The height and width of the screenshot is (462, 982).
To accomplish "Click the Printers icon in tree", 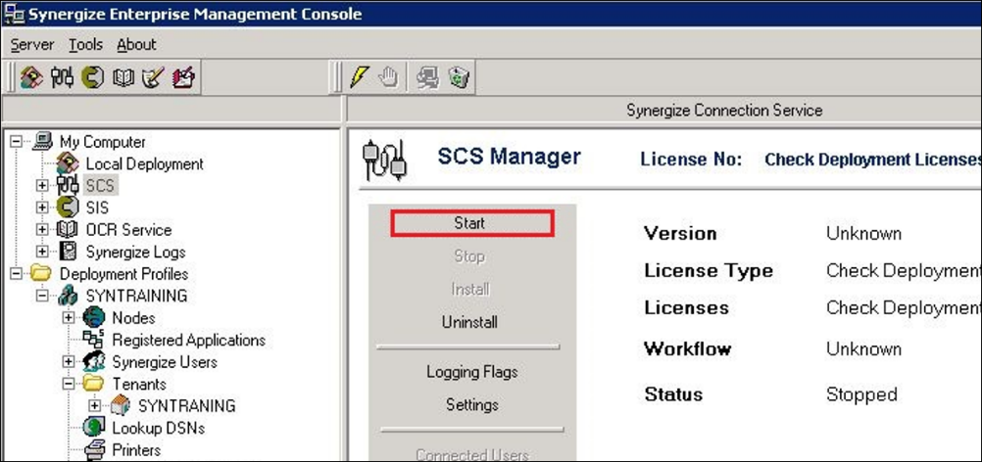I will pos(95,449).
